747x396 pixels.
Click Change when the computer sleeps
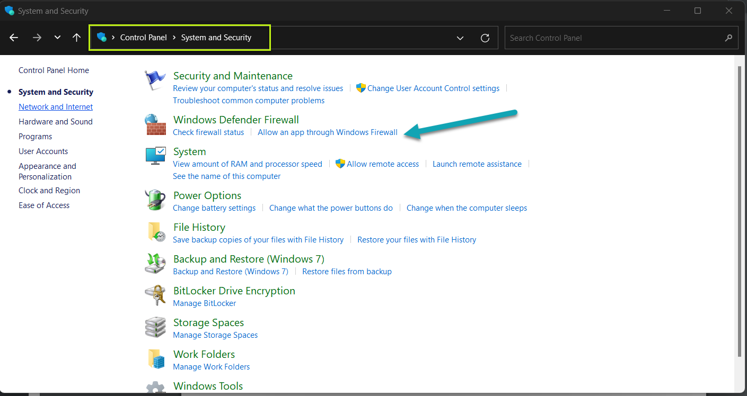point(467,208)
